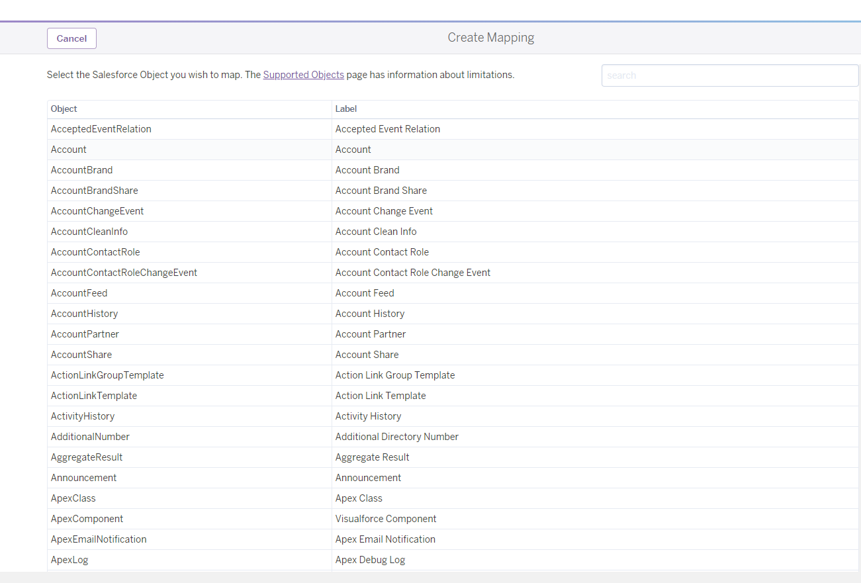Click the Cancel button
The width and height of the screenshot is (861, 583).
pos(71,38)
